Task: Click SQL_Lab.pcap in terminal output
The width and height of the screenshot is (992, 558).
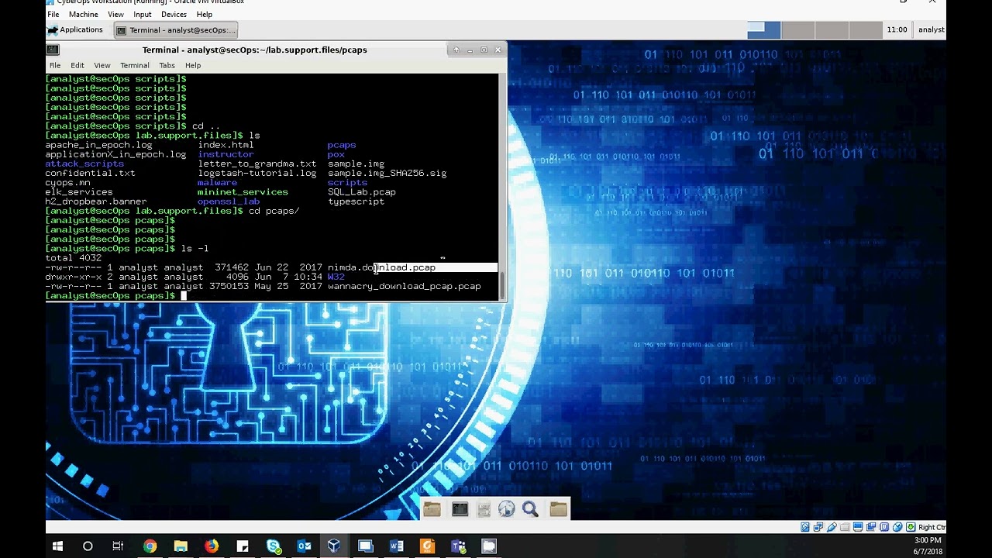Action: click(x=361, y=192)
